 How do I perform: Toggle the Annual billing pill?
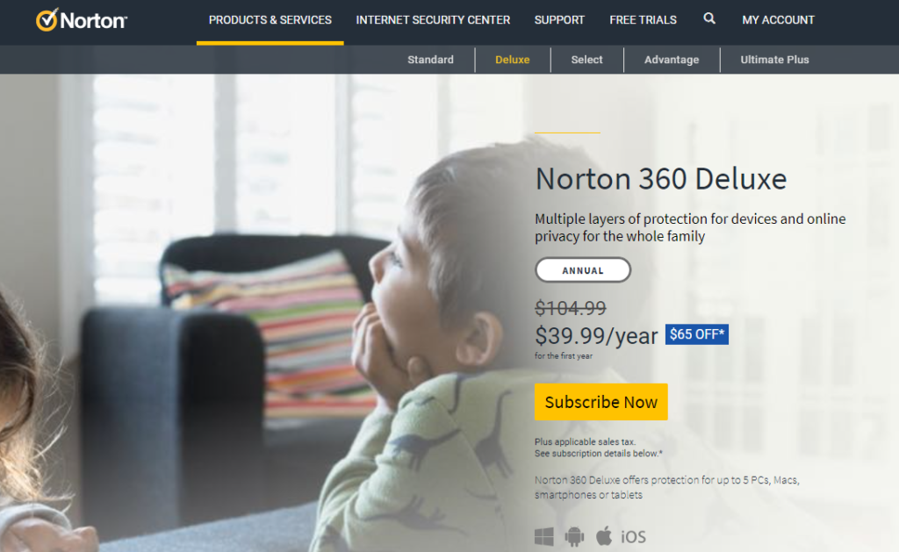pos(583,270)
